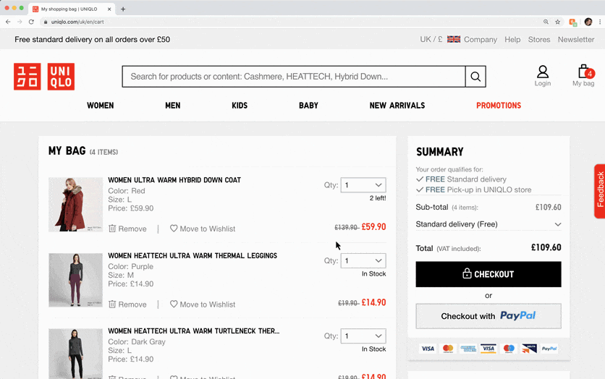Open a new browser tab
The width and height of the screenshot is (605, 379).
tap(123, 9)
